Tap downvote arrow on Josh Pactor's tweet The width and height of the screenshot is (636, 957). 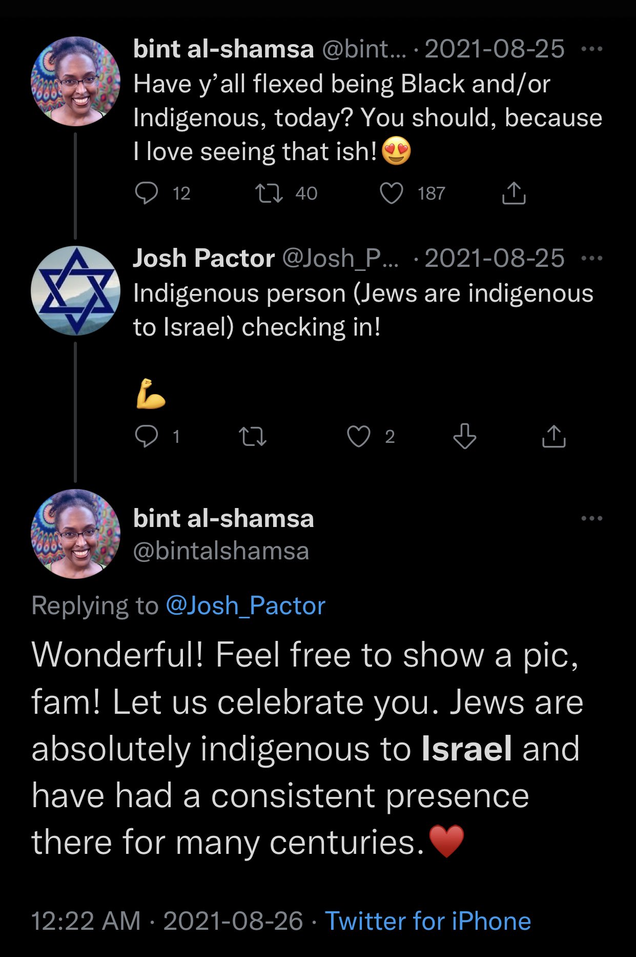pyautogui.click(x=465, y=437)
